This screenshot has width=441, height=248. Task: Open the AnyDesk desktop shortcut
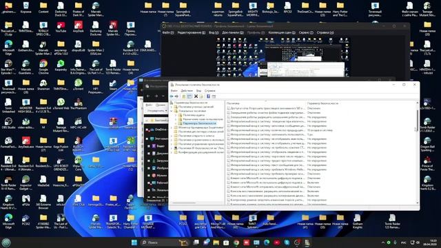78,27
